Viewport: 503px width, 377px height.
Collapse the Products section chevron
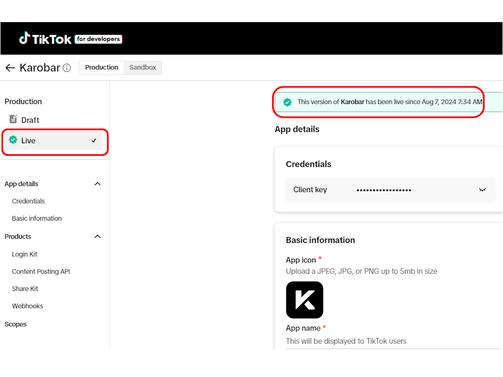click(98, 237)
